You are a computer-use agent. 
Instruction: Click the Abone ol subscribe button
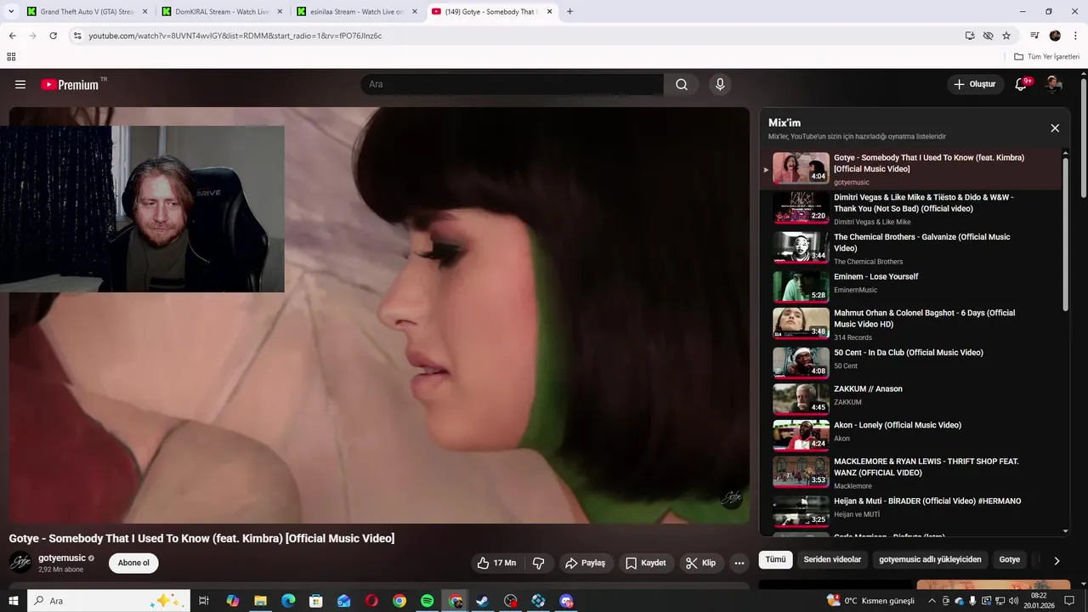coord(133,563)
